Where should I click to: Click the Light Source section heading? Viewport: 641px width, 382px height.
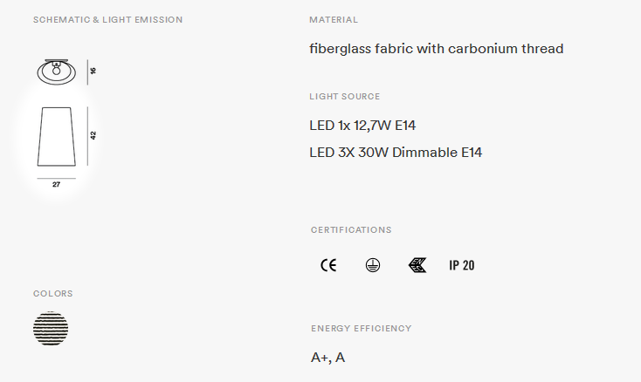click(345, 96)
